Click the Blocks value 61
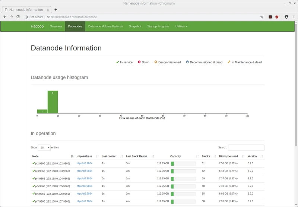The image size is (298, 207). [203, 163]
